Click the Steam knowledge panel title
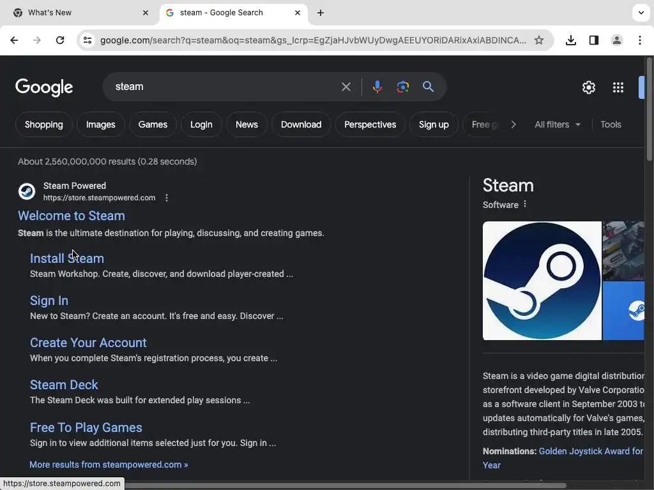 [508, 186]
